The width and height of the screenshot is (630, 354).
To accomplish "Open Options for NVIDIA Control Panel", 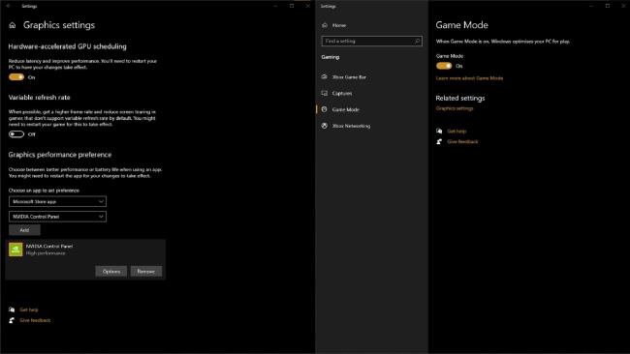I will (x=111, y=272).
